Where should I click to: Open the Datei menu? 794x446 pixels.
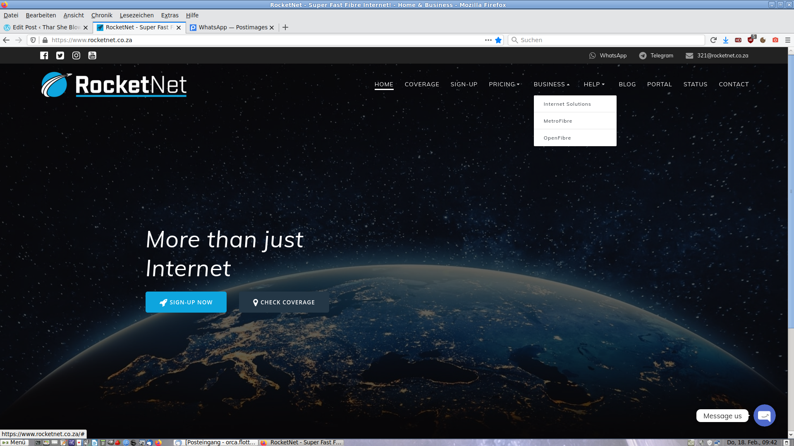click(11, 15)
